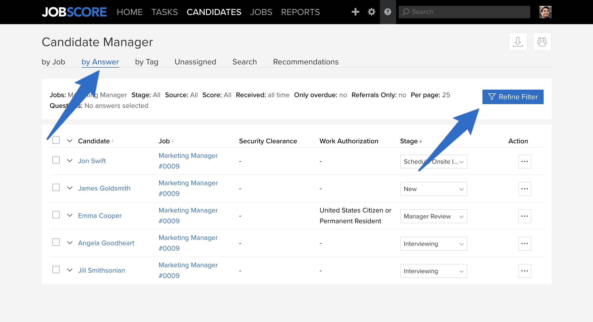Open James Goldsmith candidate profile

coord(104,188)
